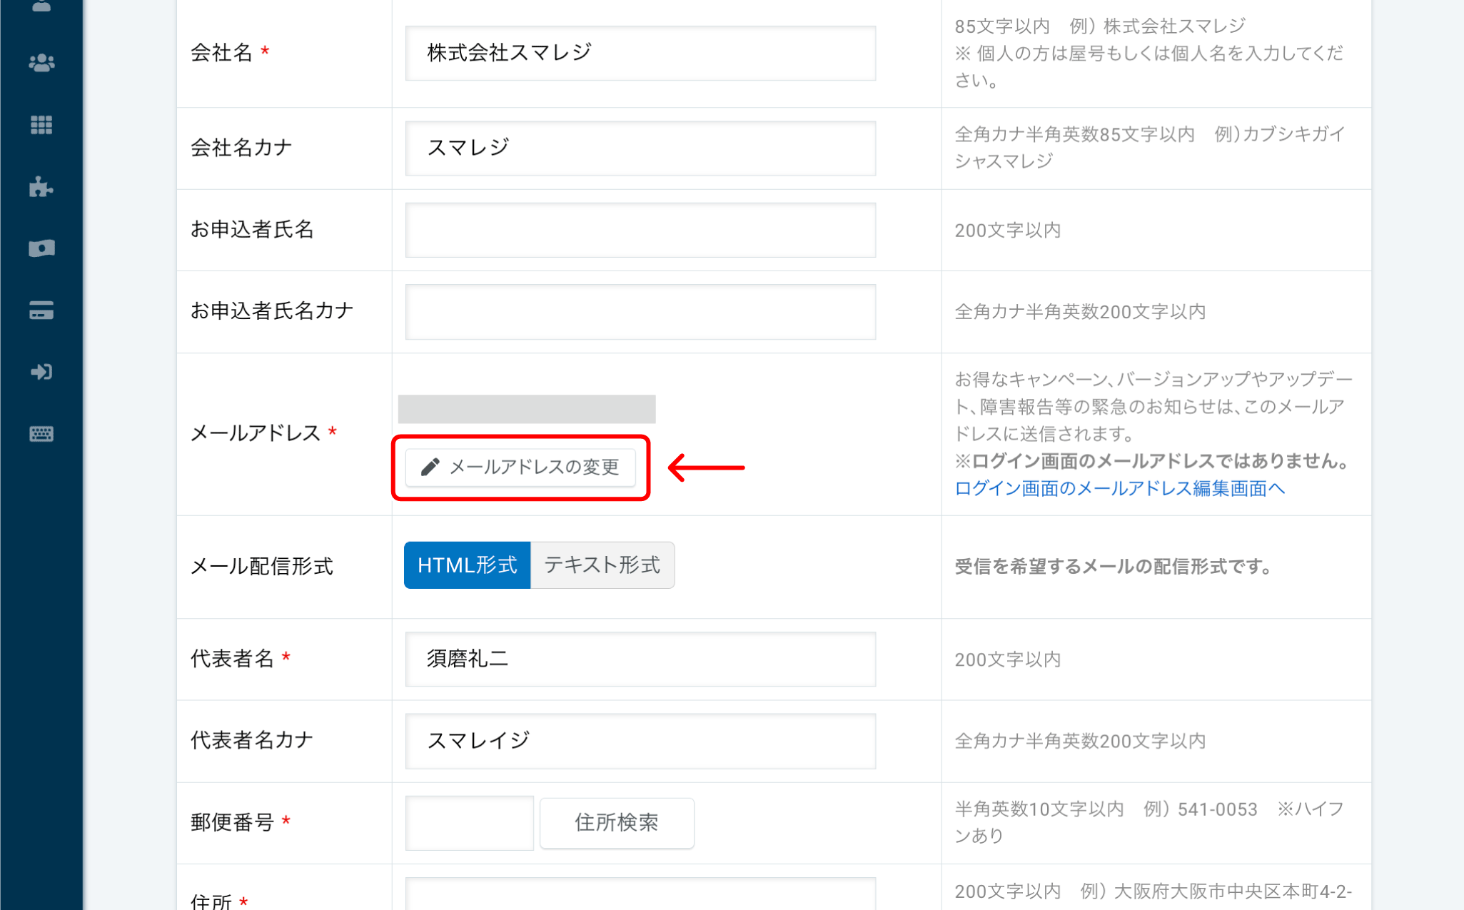Viewport: 1464px width, 910px height.
Task: Switch to テキスト形式 mail format
Action: click(x=602, y=565)
